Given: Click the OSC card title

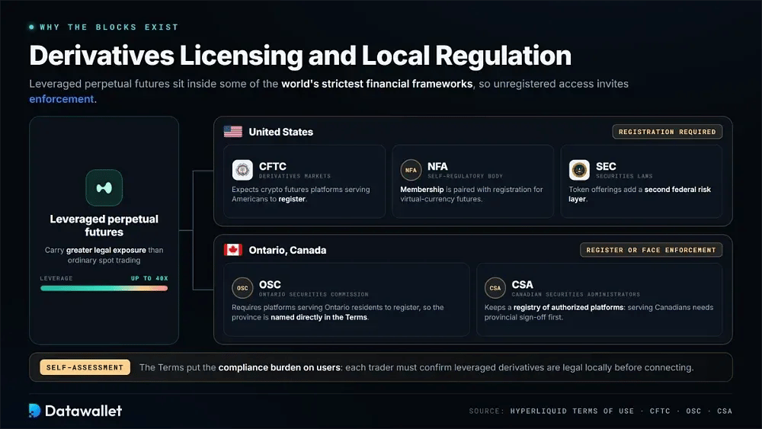Looking at the screenshot, I should pyautogui.click(x=270, y=284).
